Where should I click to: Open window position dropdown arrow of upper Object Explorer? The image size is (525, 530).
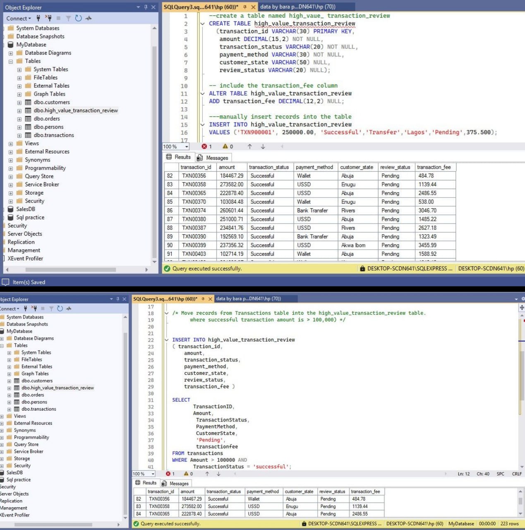tap(138, 7)
